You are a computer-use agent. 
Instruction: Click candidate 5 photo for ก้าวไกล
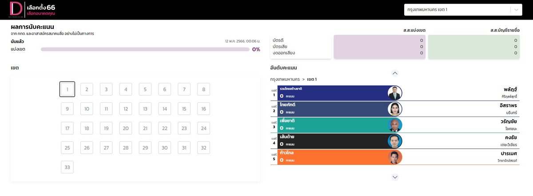point(394,157)
